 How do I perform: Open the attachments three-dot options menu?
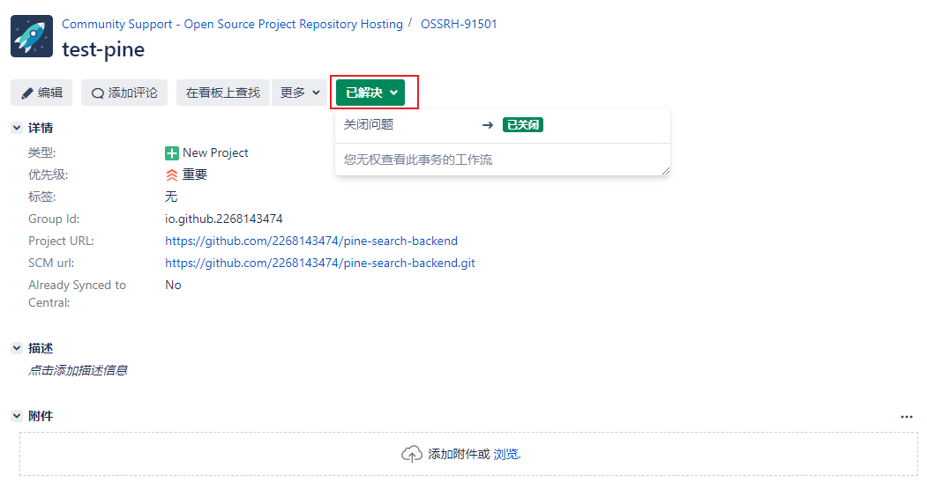[x=907, y=417]
